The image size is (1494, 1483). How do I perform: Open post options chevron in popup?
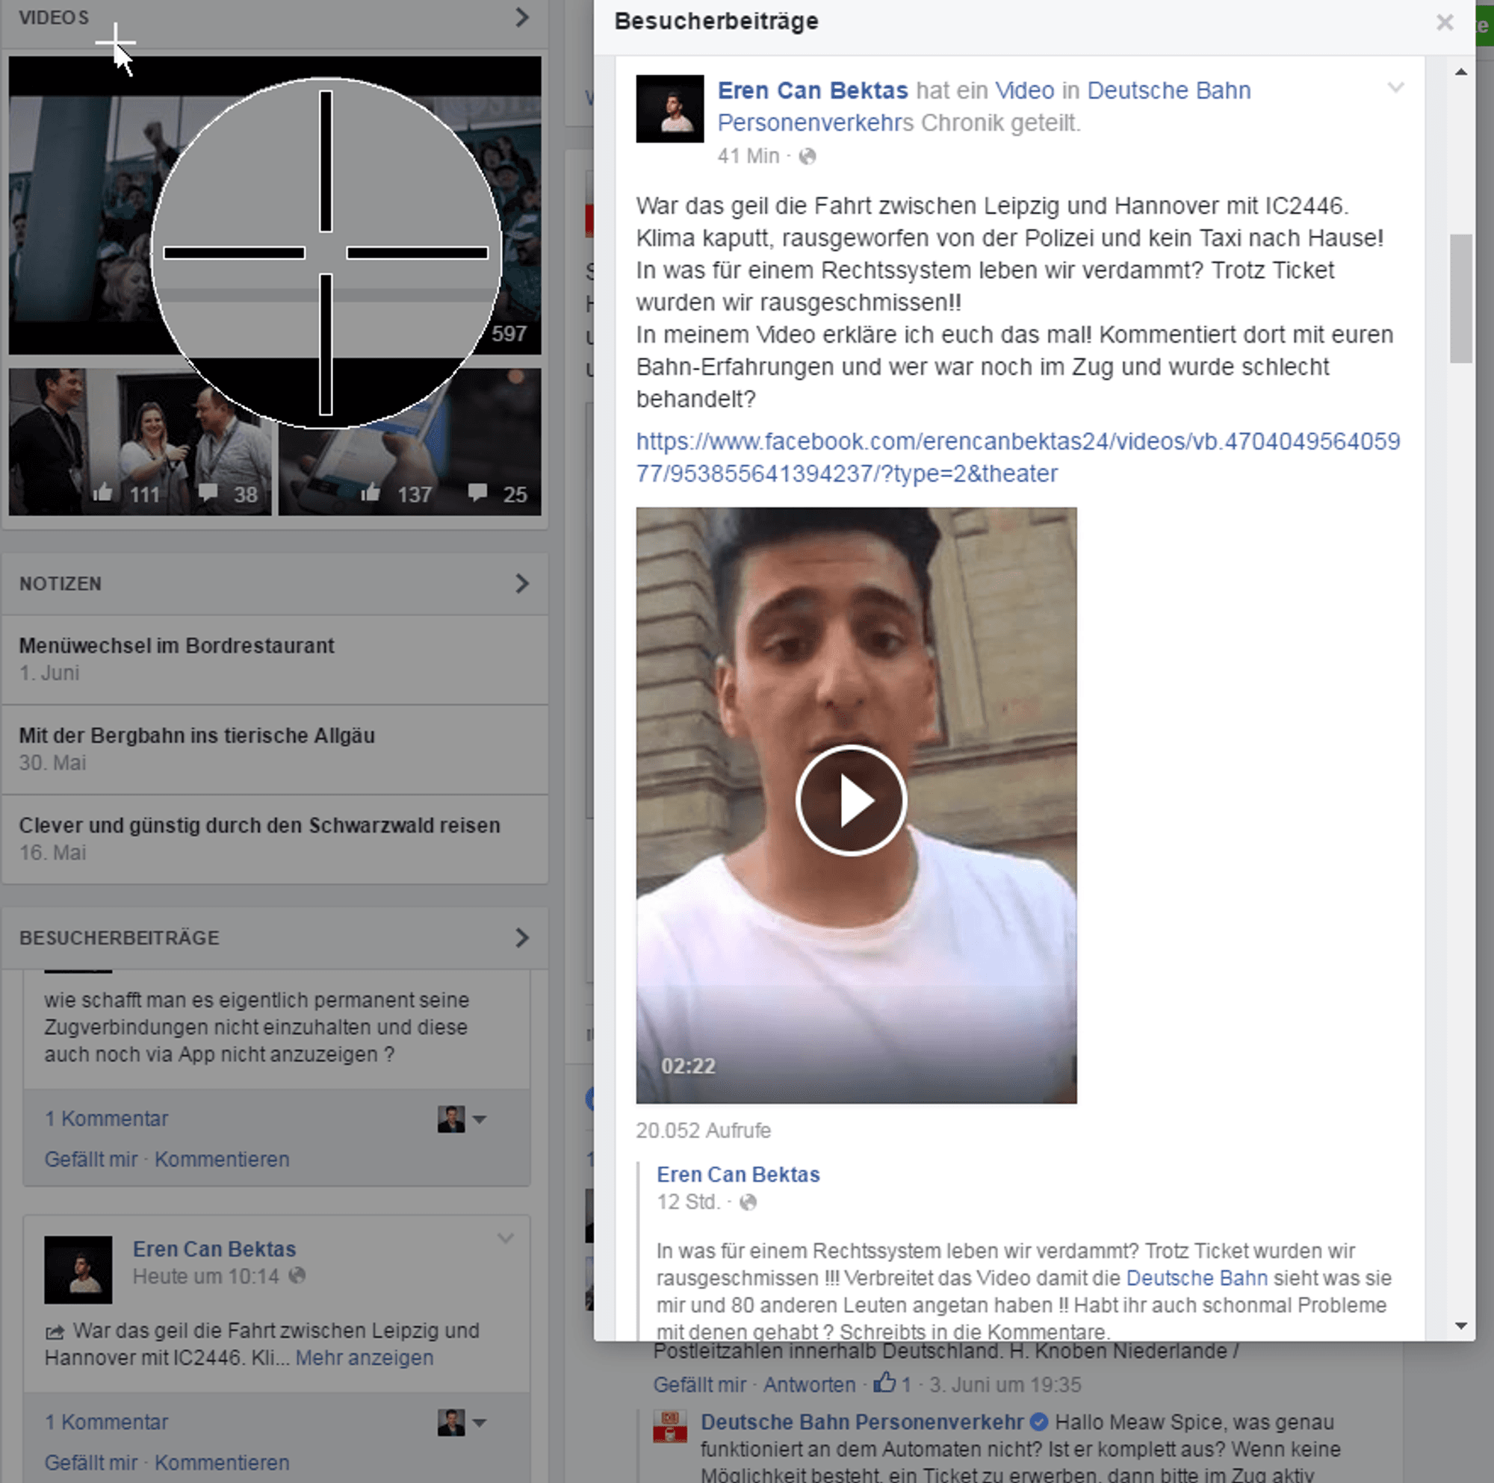(1395, 87)
